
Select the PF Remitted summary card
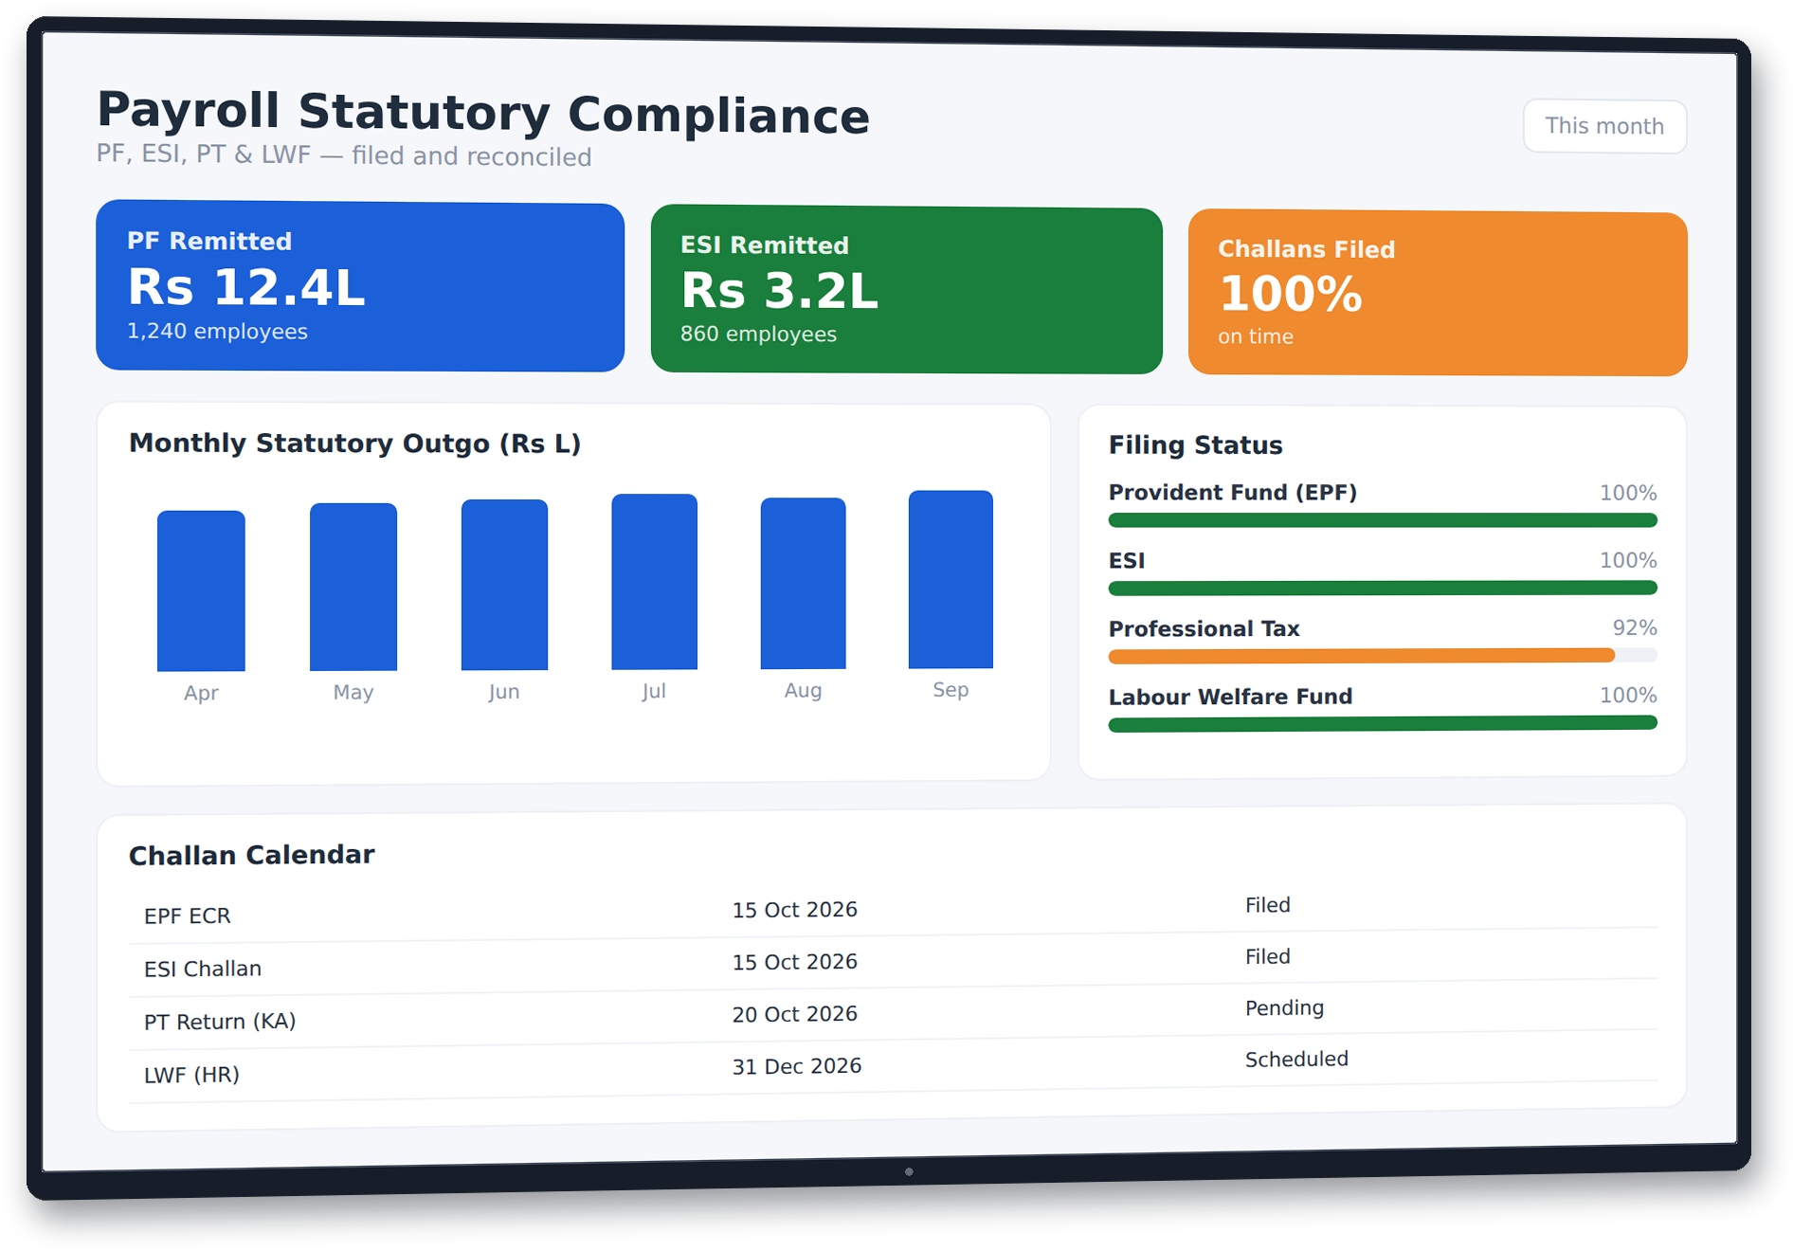tap(360, 286)
